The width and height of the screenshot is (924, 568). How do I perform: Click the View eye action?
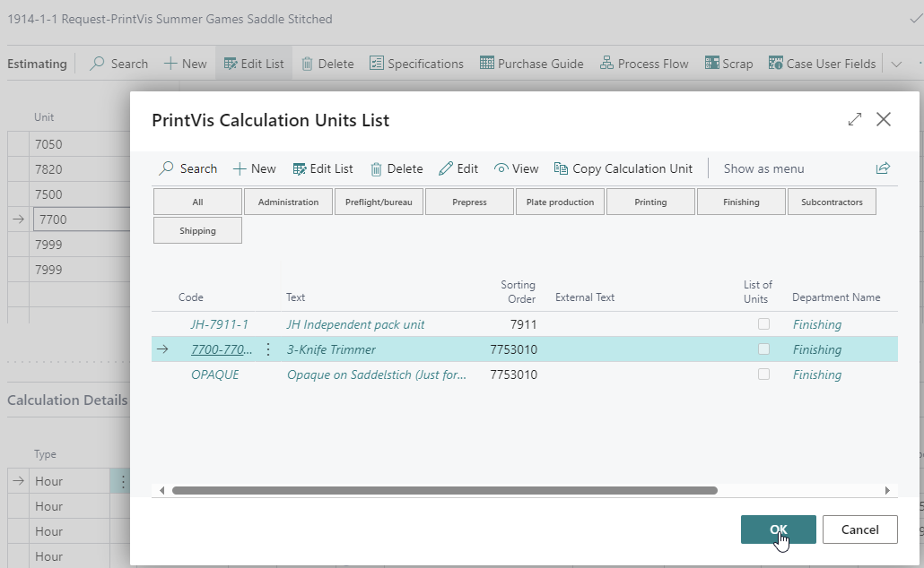coord(516,169)
